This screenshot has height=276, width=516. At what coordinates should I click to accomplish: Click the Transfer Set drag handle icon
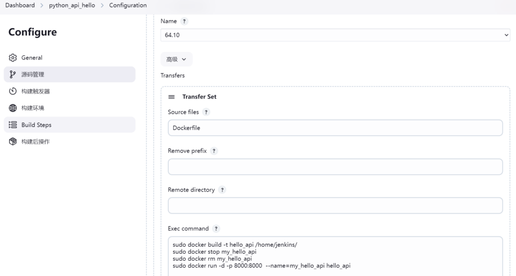(171, 97)
